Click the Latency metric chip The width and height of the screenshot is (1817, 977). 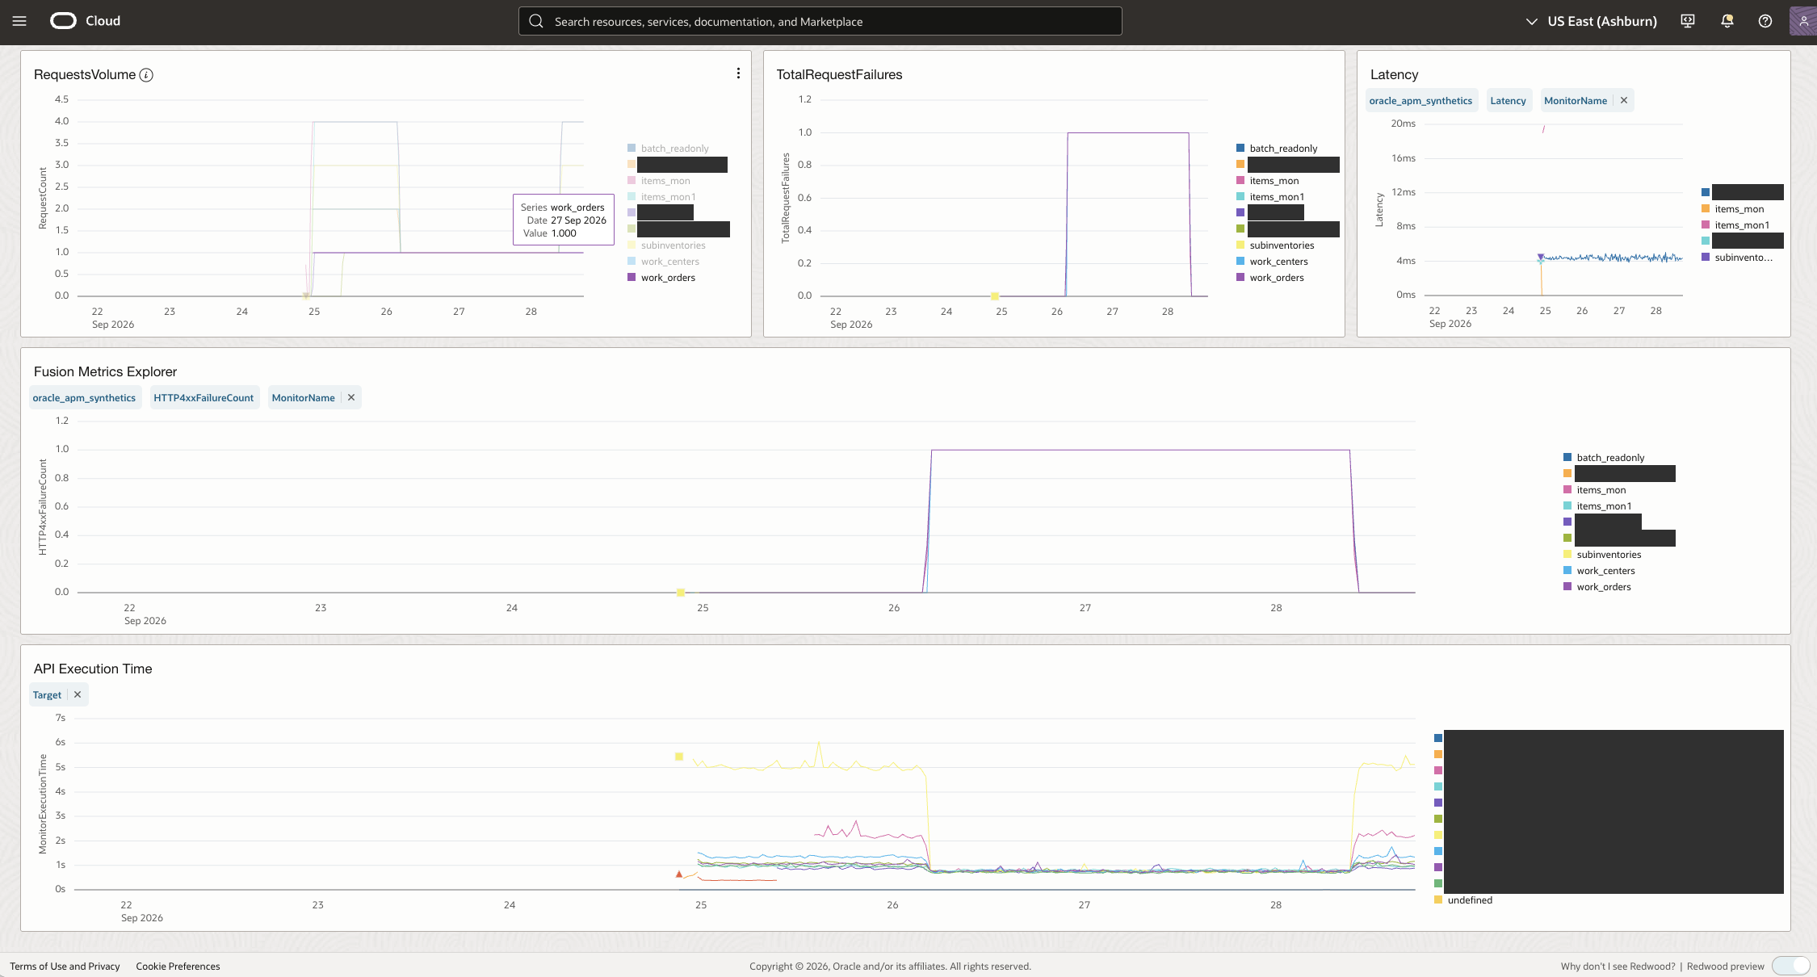(x=1508, y=100)
